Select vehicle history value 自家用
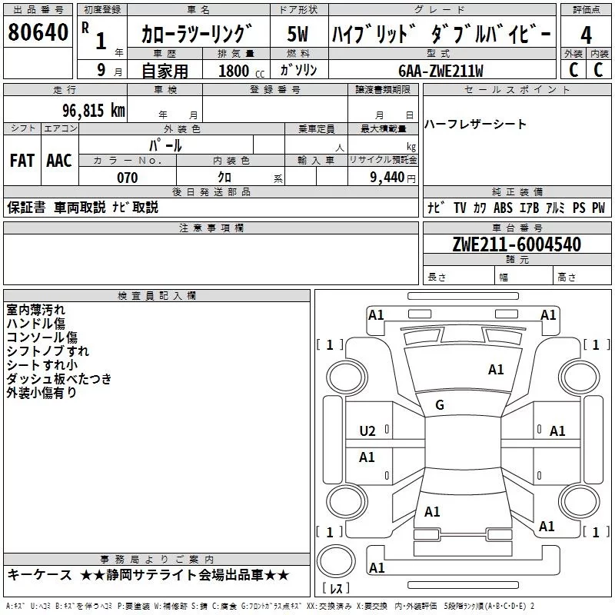615x615 pixels. click(165, 71)
